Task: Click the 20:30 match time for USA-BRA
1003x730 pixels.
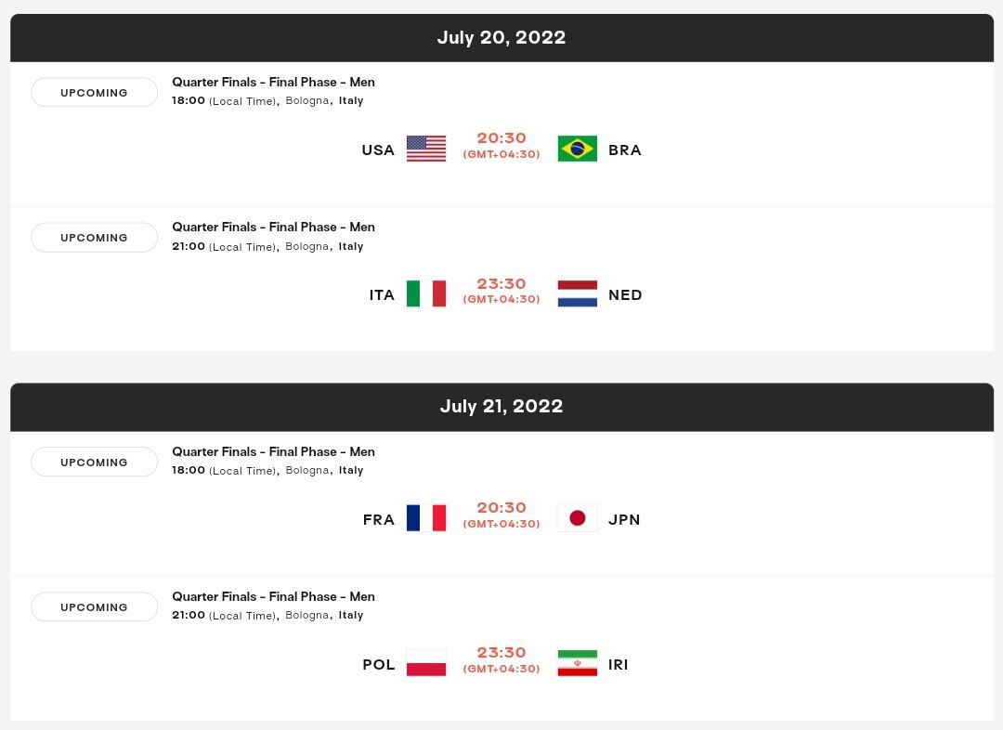Action: pos(501,138)
